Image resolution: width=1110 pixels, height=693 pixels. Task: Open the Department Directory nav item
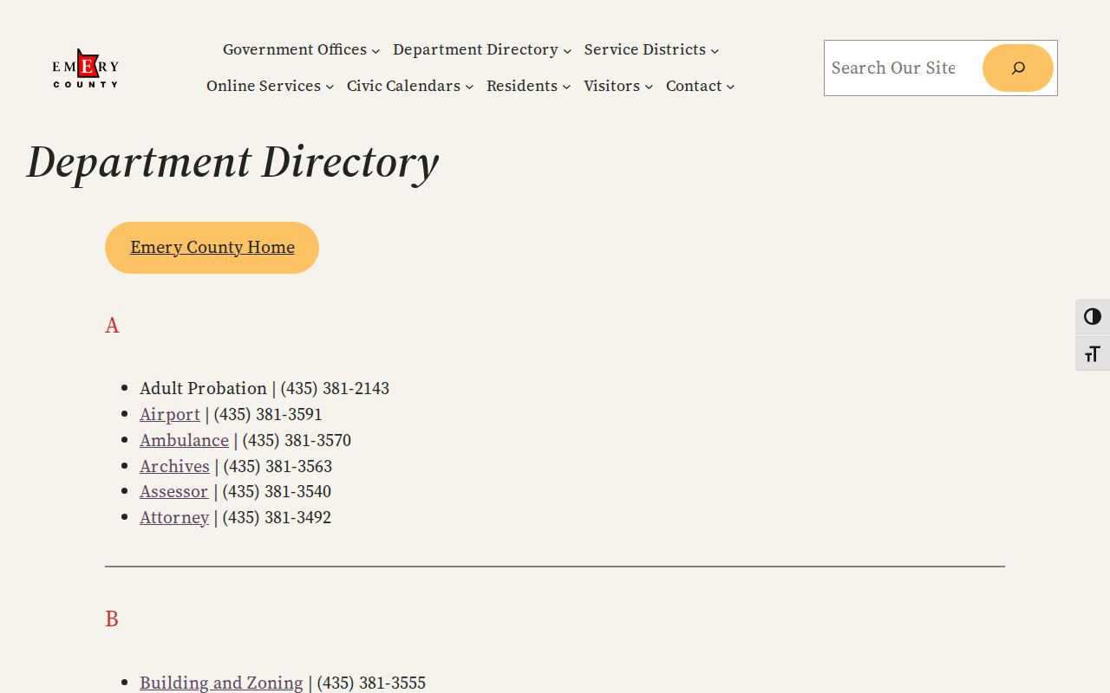(475, 49)
